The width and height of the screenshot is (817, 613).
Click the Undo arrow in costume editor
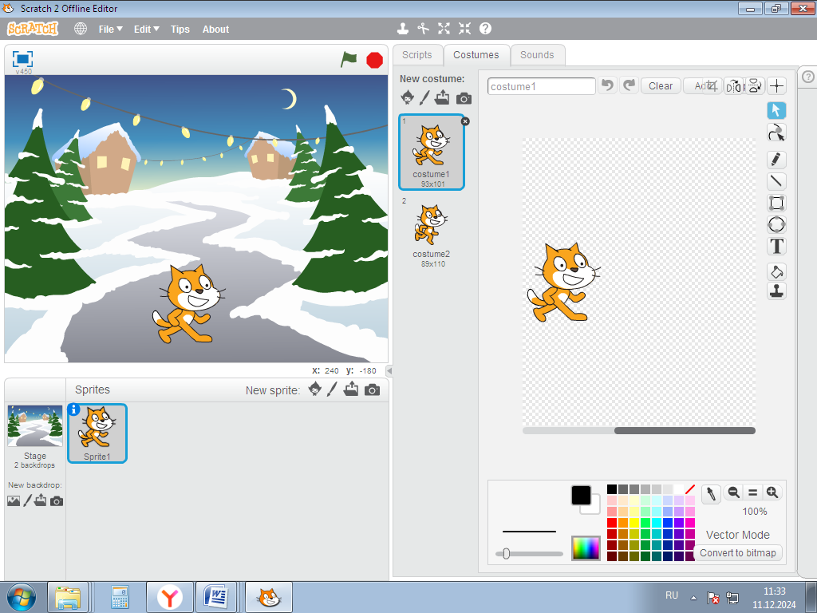[x=607, y=85]
